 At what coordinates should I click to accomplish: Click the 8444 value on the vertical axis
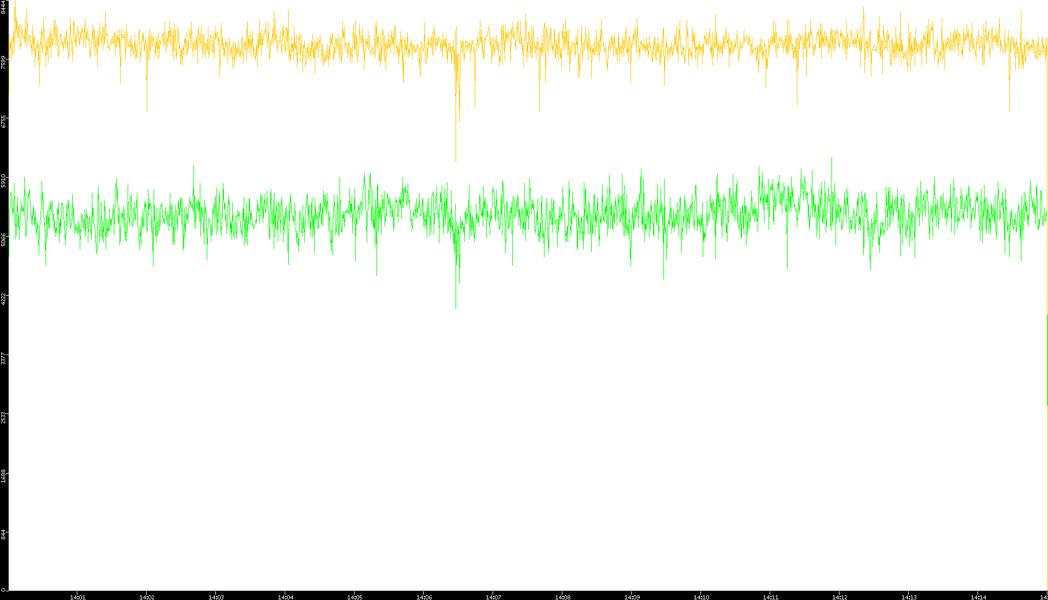[4, 7]
